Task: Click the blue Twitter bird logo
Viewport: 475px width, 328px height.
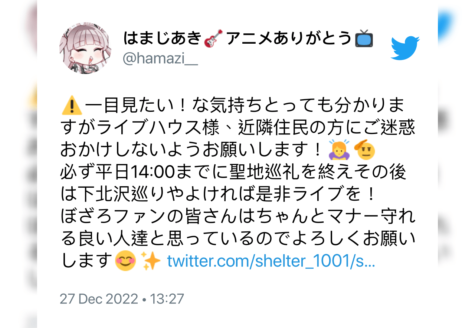Action: click(x=405, y=48)
